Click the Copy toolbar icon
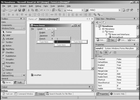Image resolution: width=140 pixels, height=100 pixels. coord(33,10)
